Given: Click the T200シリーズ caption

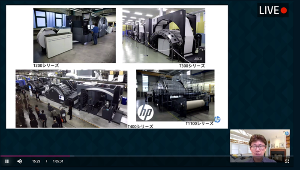Looking at the screenshot, I should [46, 66].
